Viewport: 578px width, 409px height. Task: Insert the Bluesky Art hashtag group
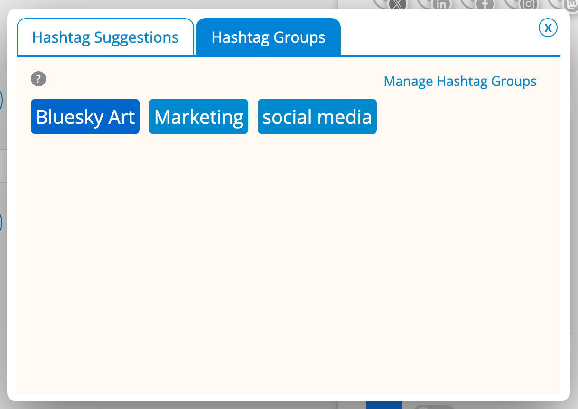85,117
